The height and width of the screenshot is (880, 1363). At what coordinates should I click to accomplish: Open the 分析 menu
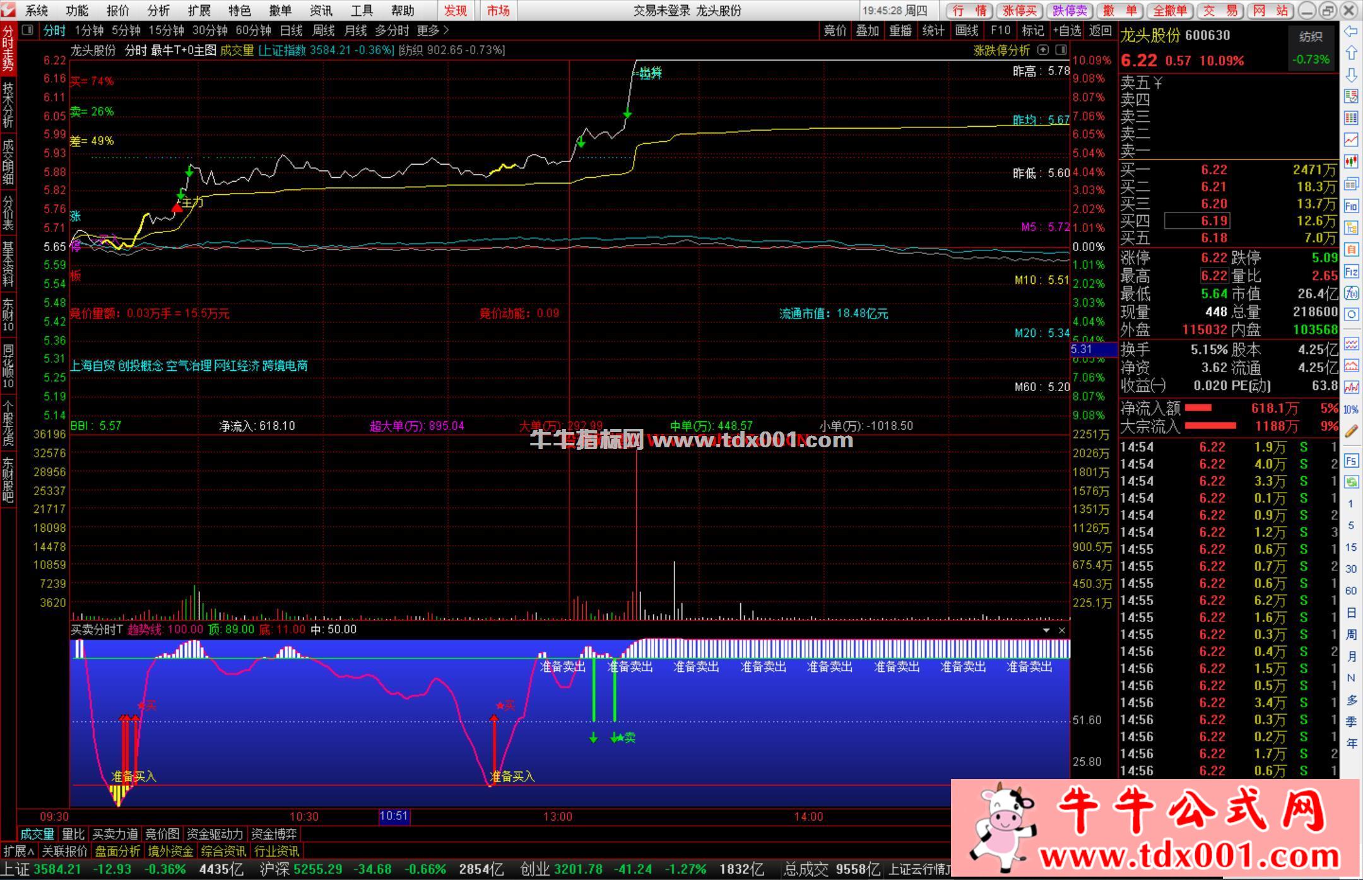coord(158,11)
